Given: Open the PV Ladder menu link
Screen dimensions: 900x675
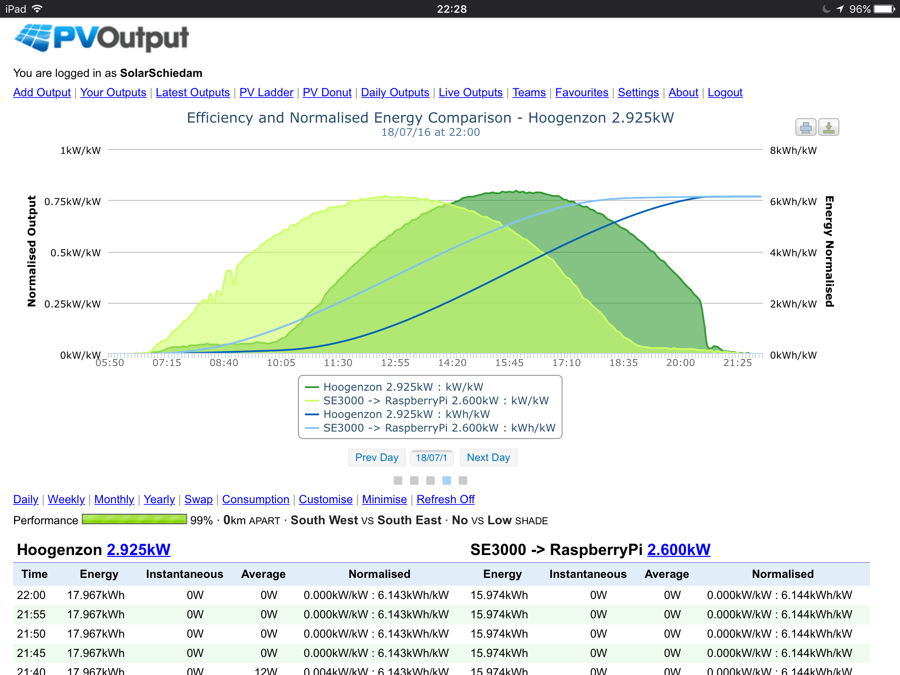Looking at the screenshot, I should [266, 93].
